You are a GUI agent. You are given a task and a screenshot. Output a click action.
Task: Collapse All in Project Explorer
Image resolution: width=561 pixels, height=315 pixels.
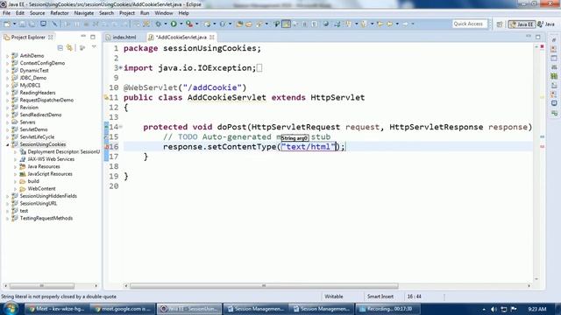60,47
